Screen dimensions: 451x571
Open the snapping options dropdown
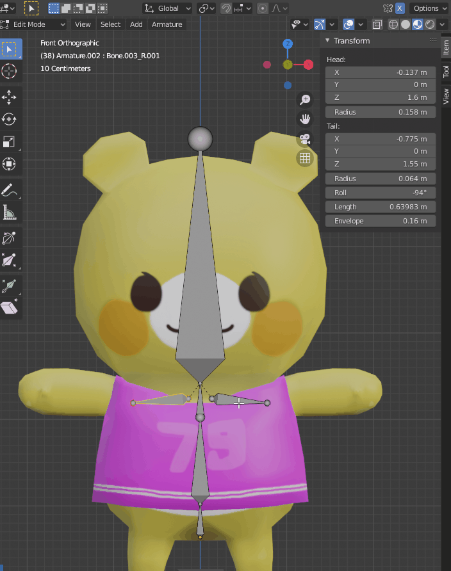242,8
